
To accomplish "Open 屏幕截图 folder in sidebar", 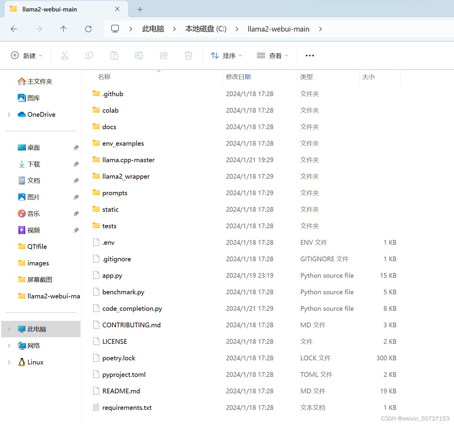I will pos(35,280).
